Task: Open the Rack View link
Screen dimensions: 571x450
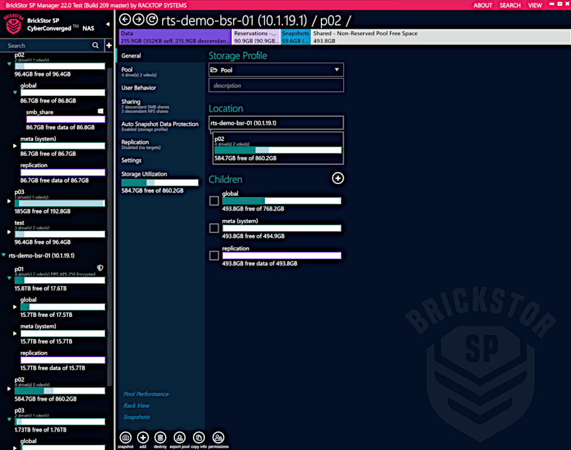Action: [137, 405]
